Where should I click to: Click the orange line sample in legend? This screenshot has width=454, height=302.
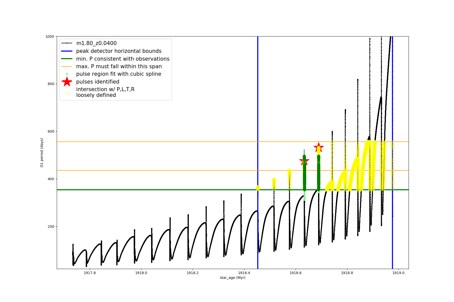tap(67, 66)
